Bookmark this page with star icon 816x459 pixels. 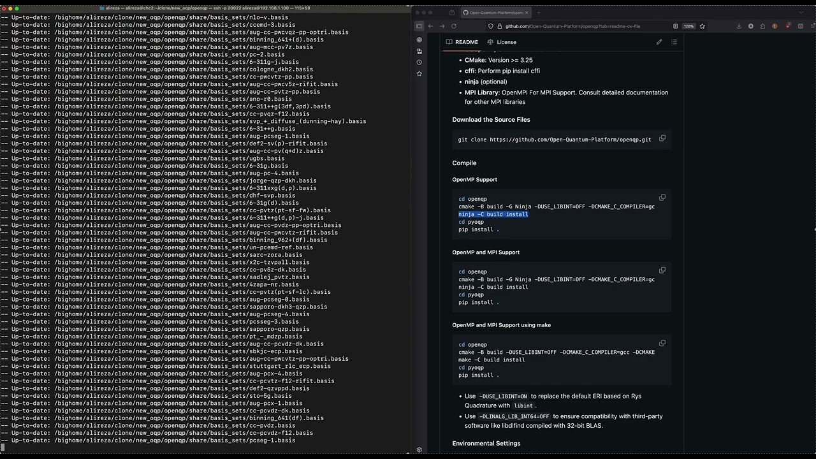click(703, 26)
